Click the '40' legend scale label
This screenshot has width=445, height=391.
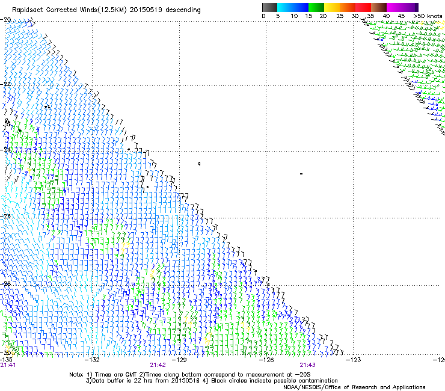coord(386,16)
